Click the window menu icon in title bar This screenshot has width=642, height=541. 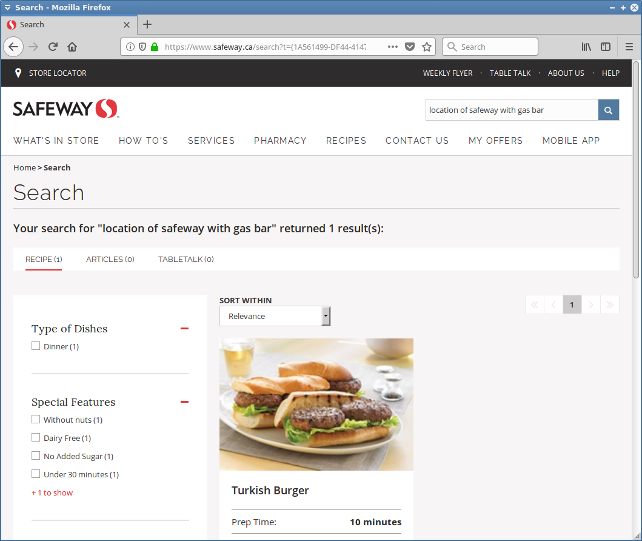point(7,7)
